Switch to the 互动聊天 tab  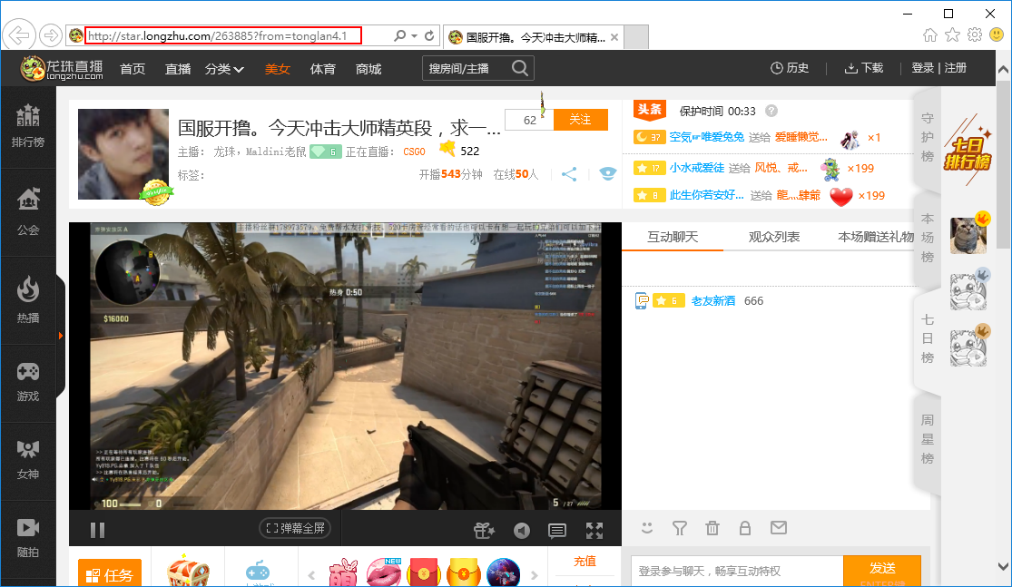click(x=673, y=237)
